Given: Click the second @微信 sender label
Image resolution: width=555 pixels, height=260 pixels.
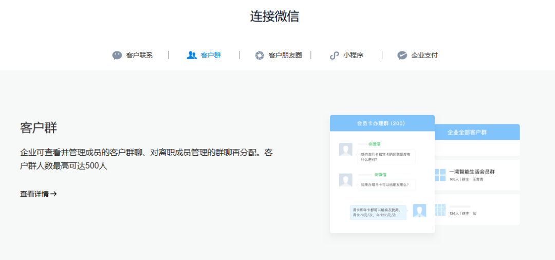Looking at the screenshot, I should coord(380,174).
